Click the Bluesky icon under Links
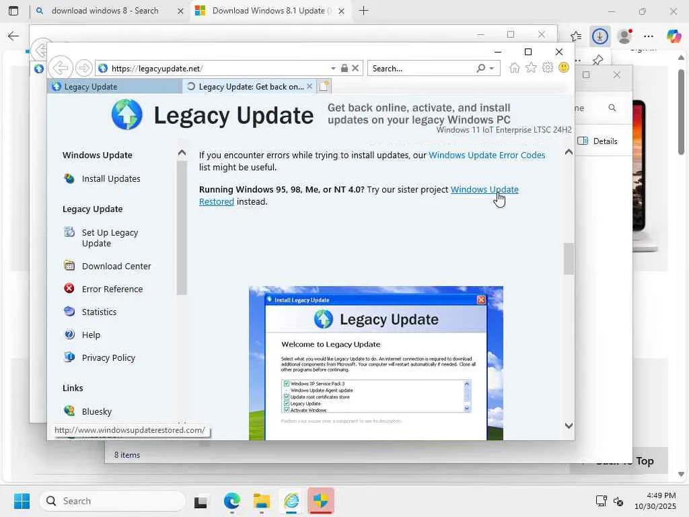The height and width of the screenshot is (517, 689). pyautogui.click(x=69, y=411)
